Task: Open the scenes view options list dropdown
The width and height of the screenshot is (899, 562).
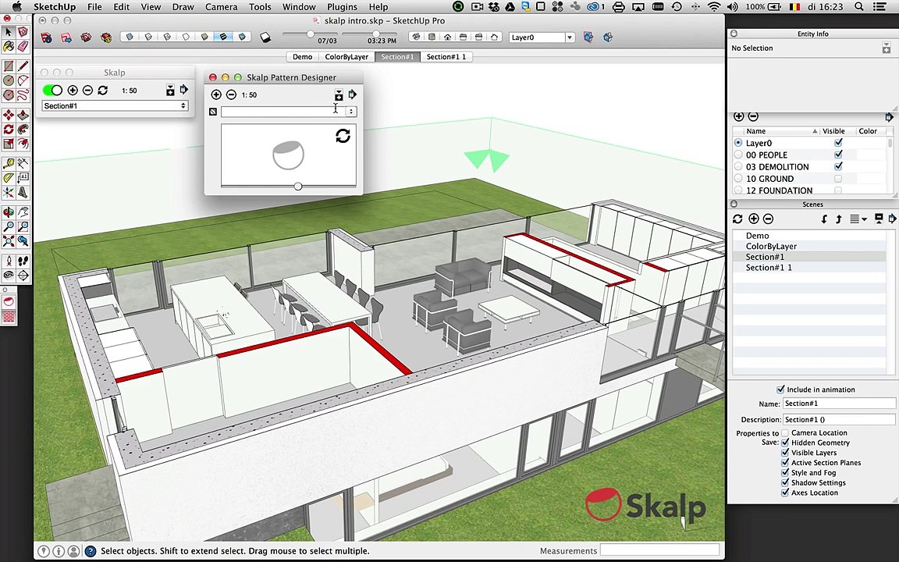Action: pyautogui.click(x=858, y=219)
